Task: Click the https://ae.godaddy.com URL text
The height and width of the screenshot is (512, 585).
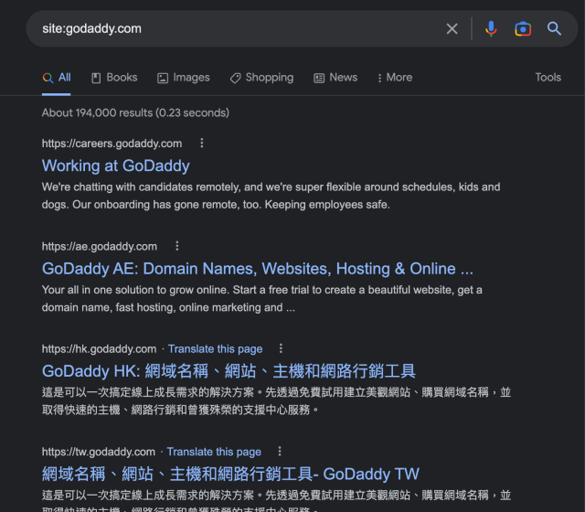Action: [100, 246]
